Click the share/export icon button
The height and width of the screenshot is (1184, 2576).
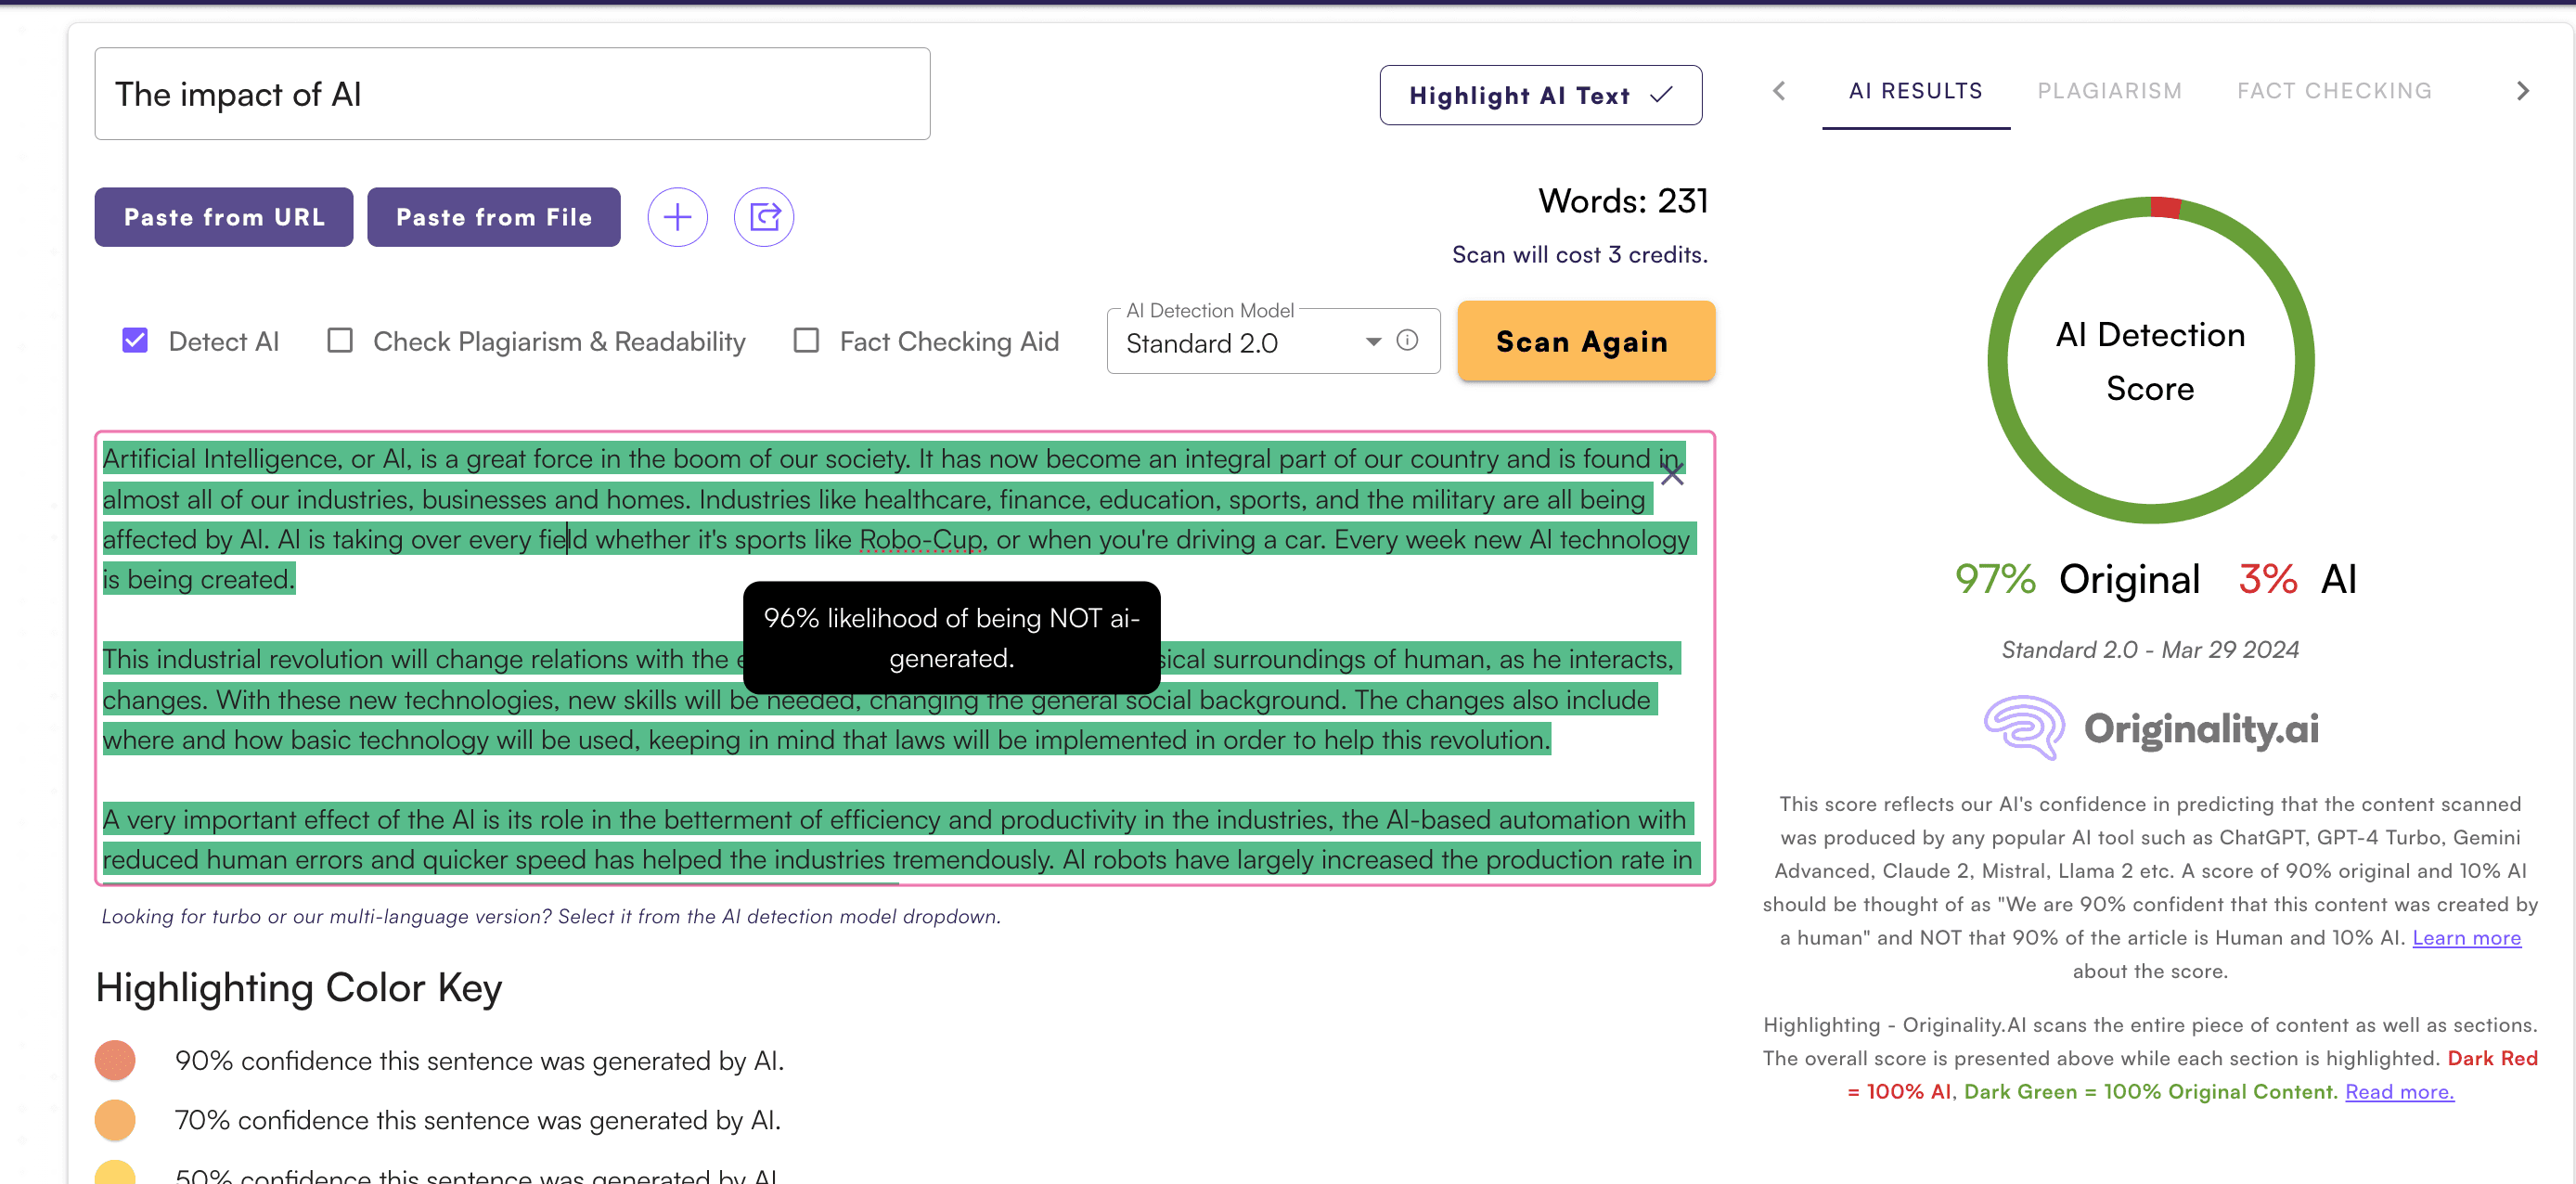(x=764, y=217)
